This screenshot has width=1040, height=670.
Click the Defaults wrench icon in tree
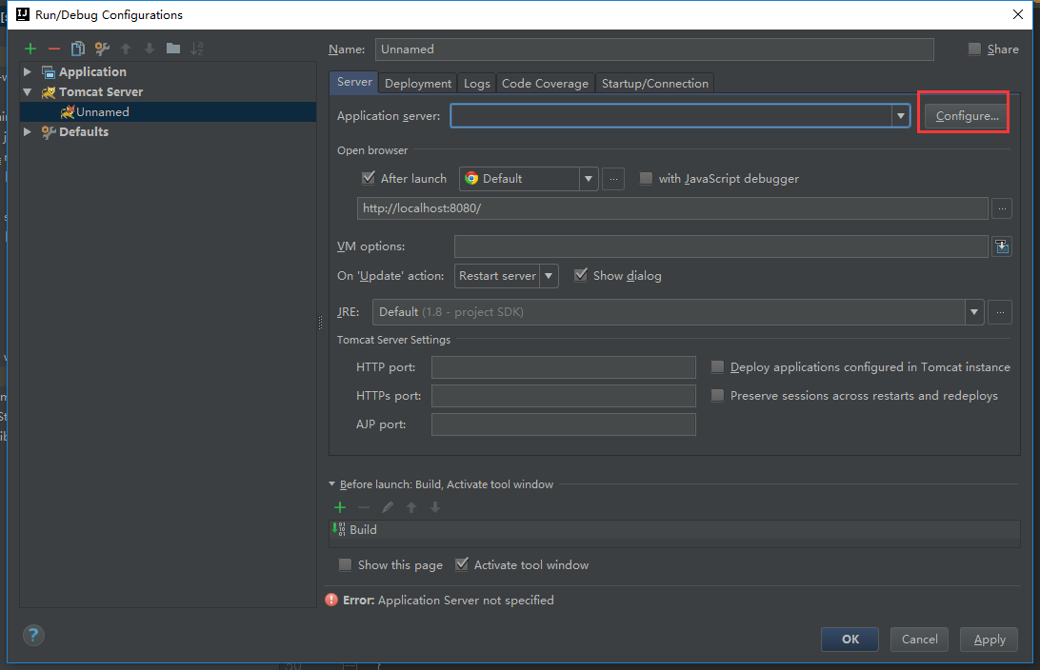click(x=49, y=132)
